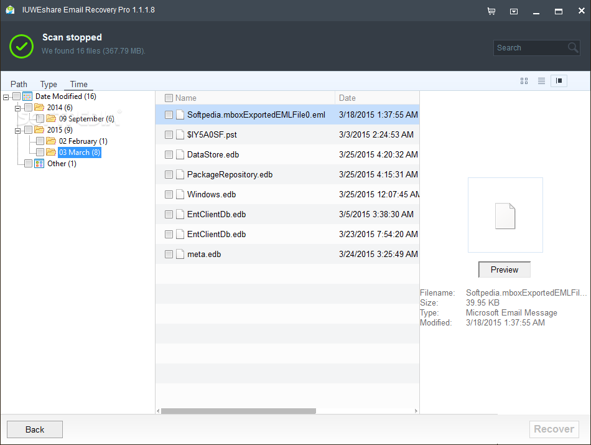Viewport: 591px width, 445px height.
Task: Click the Preview button
Action: click(x=505, y=269)
